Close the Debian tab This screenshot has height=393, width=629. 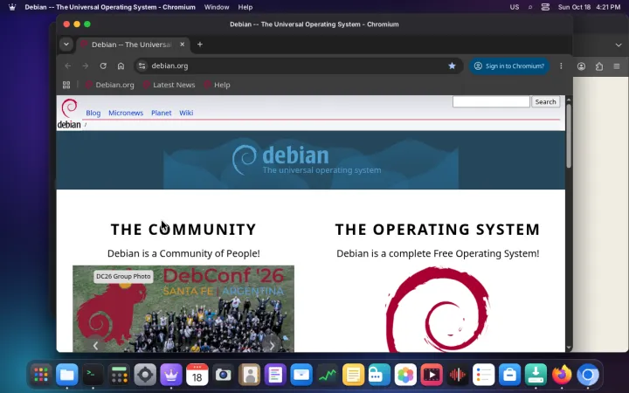click(x=182, y=45)
